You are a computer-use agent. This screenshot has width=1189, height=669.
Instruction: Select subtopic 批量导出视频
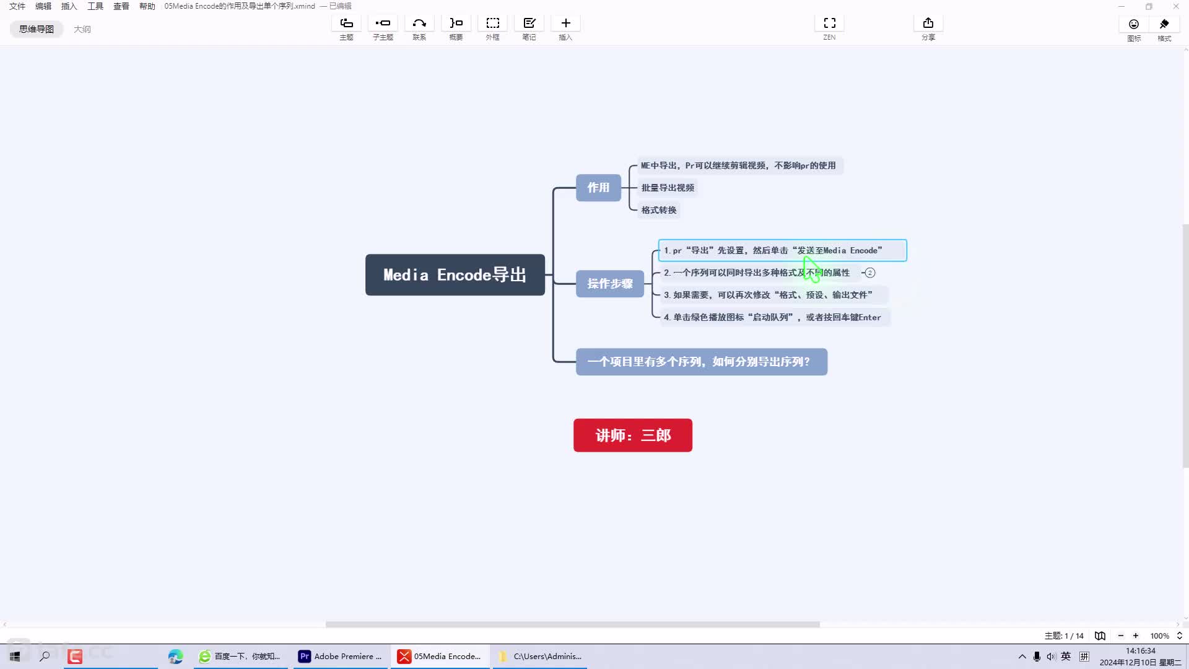pos(668,188)
